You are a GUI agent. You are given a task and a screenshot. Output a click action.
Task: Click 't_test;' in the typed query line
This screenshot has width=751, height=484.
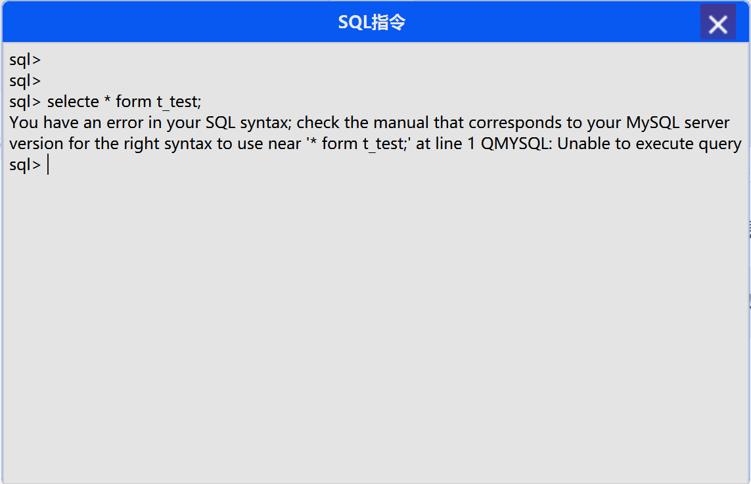178,102
